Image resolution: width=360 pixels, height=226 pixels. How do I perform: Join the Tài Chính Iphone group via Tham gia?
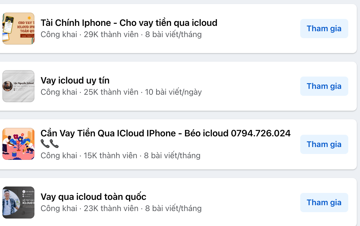[324, 29]
